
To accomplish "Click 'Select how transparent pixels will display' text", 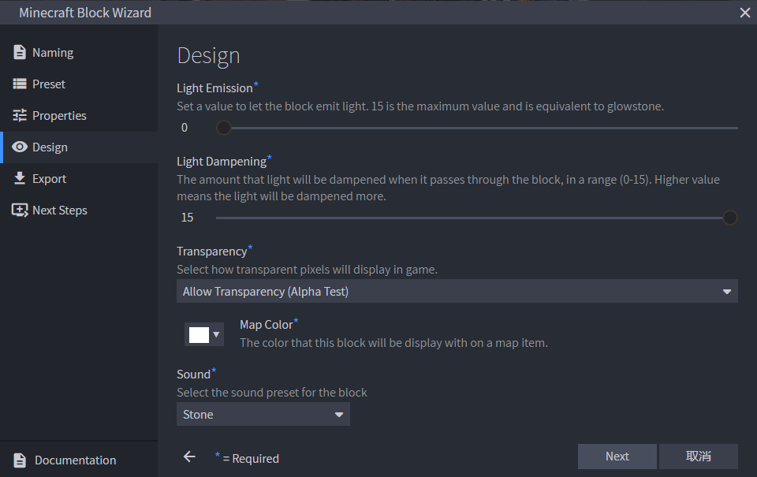I will click(307, 270).
